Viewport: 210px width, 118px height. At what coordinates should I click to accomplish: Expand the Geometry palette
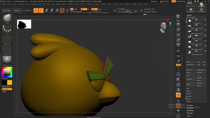tap(190, 105)
